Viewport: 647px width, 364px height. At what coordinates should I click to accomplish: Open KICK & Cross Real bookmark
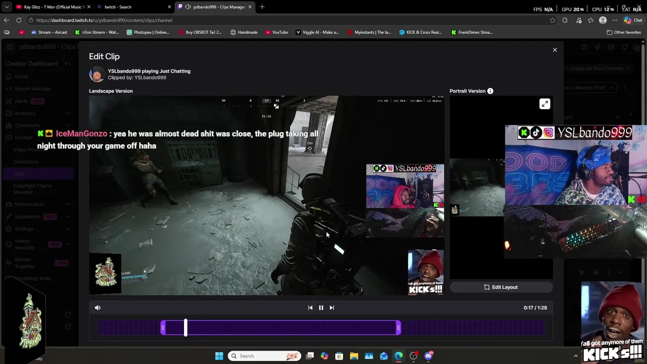tap(421, 32)
